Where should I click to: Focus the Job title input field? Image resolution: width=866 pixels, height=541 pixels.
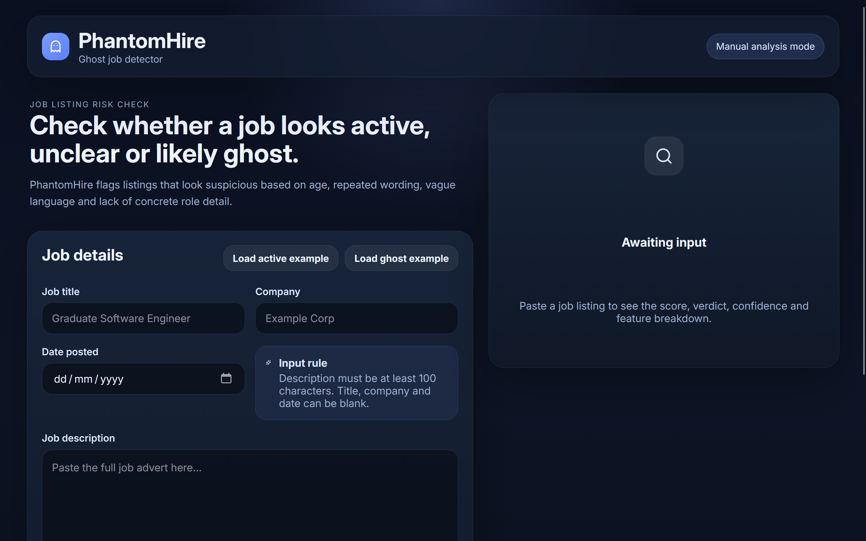(143, 318)
